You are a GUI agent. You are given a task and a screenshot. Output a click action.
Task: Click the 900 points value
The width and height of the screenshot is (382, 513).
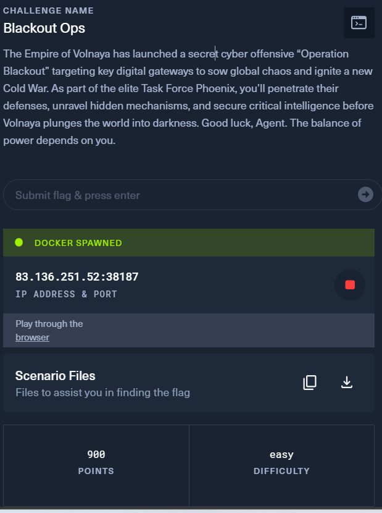(x=96, y=455)
